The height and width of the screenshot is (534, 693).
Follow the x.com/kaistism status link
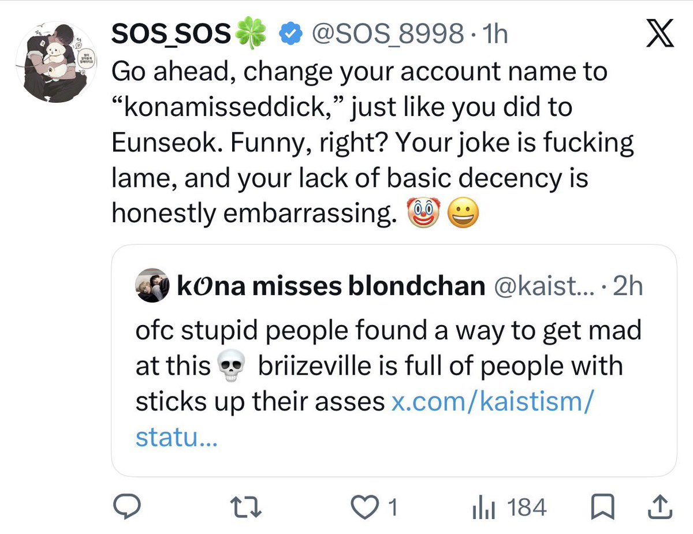pos(364,420)
